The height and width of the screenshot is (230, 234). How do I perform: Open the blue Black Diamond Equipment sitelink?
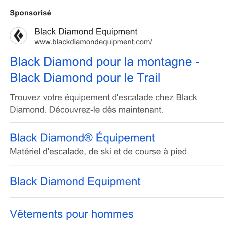pos(75,181)
